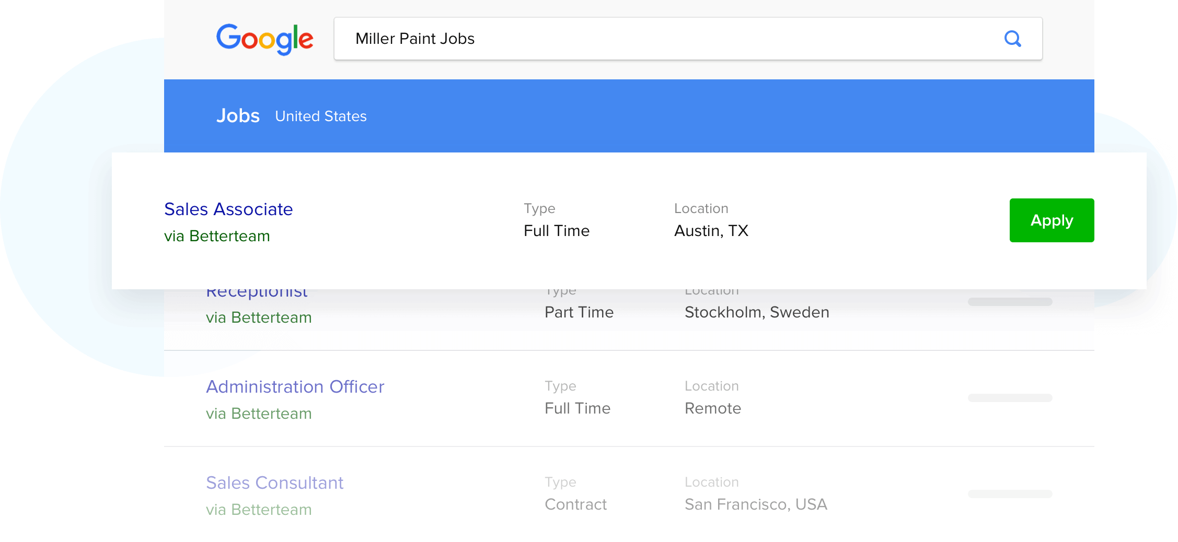Select the United States location label
Screen dimensions: 1178x542
click(x=321, y=116)
